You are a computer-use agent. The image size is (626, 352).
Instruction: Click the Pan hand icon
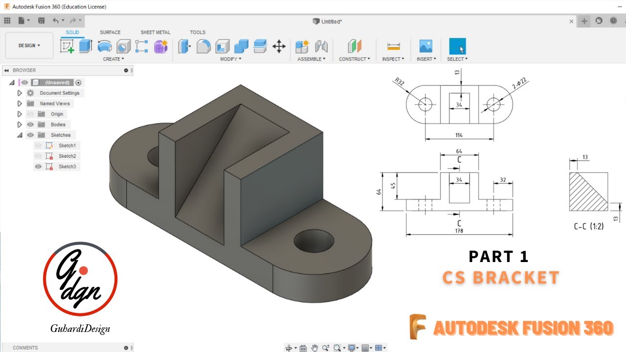click(x=314, y=348)
